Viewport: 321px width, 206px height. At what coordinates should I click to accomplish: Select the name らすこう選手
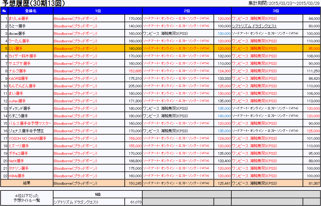tap(18, 116)
